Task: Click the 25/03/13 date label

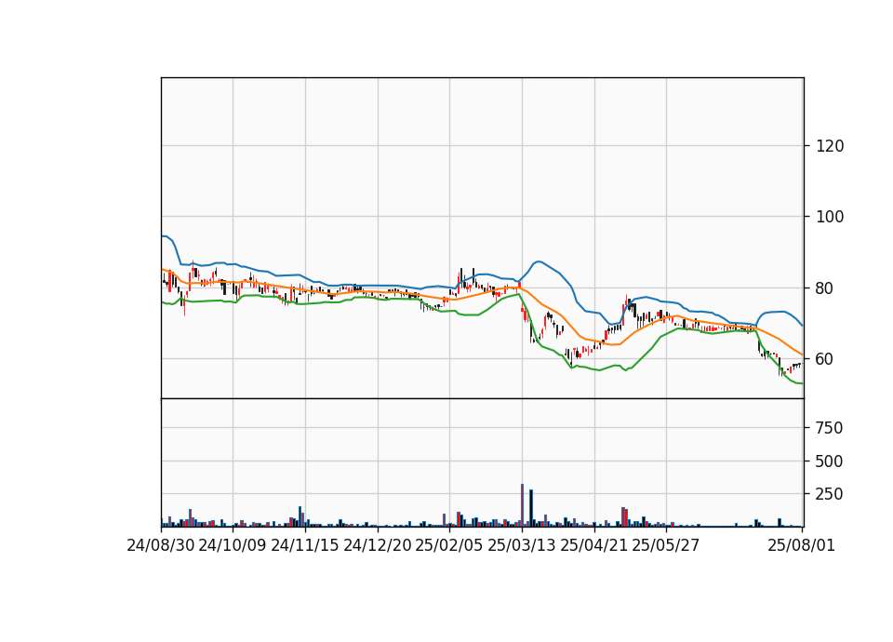Action: coord(521,545)
